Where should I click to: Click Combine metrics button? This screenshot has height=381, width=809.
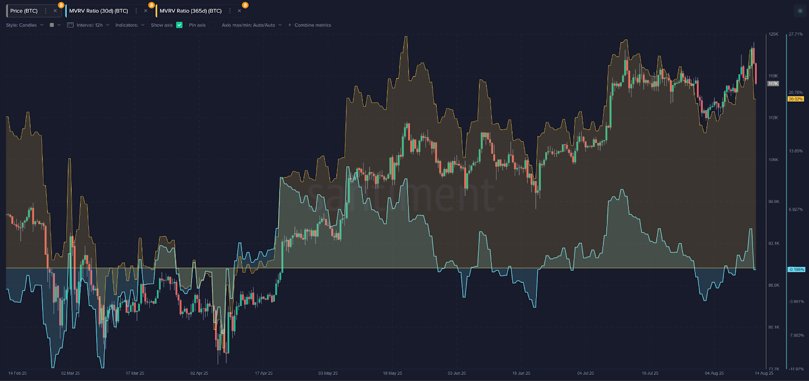pyautogui.click(x=309, y=25)
